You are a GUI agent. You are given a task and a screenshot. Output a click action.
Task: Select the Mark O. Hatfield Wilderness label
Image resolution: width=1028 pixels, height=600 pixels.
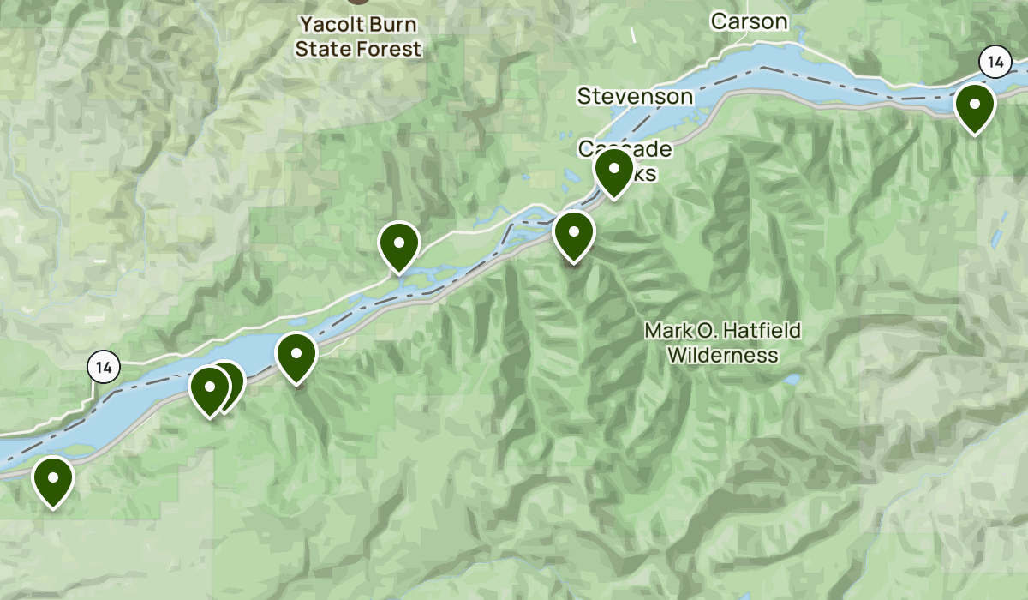(x=722, y=342)
